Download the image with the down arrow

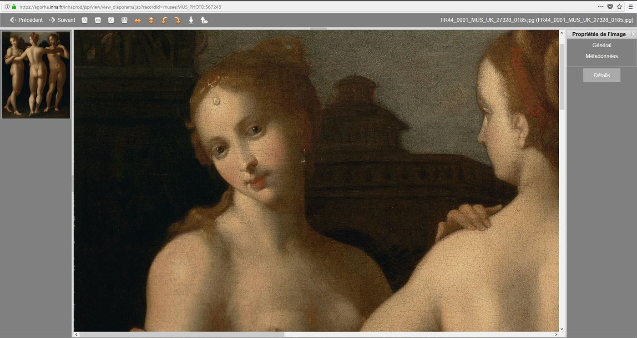191,20
